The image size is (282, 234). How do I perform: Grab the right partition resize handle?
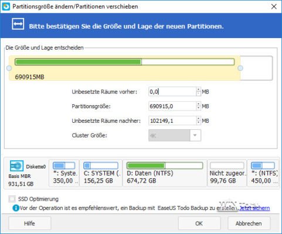(x=240, y=68)
